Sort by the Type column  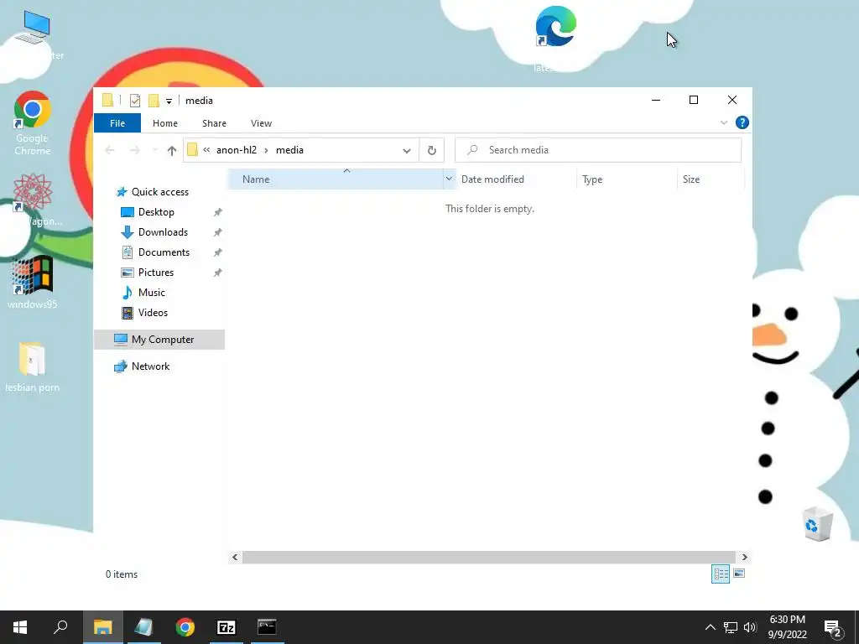[x=627, y=179]
